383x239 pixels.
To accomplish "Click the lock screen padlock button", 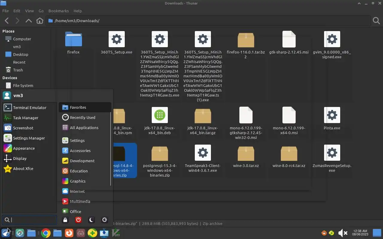I will point(65,220).
